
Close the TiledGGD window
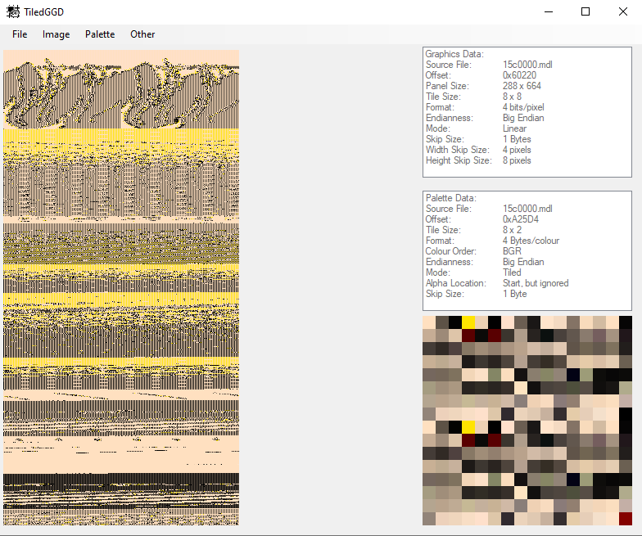coord(623,11)
